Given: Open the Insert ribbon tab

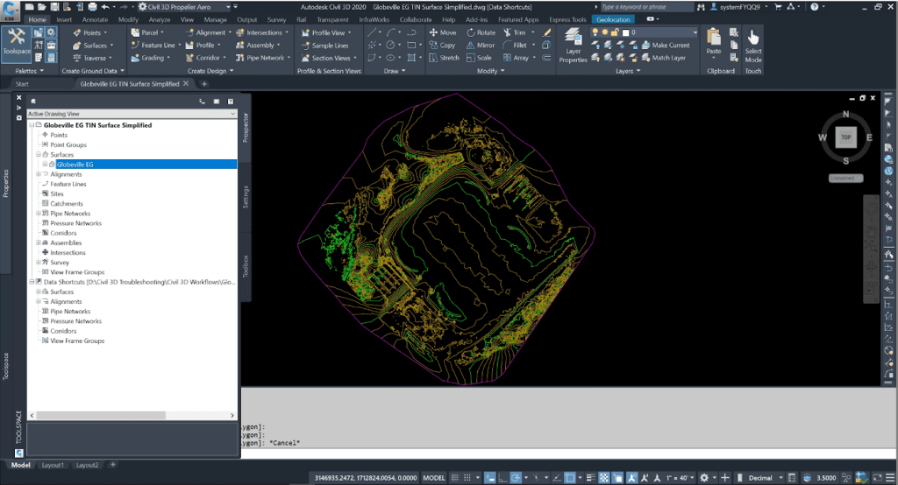Looking at the screenshot, I should (64, 19).
